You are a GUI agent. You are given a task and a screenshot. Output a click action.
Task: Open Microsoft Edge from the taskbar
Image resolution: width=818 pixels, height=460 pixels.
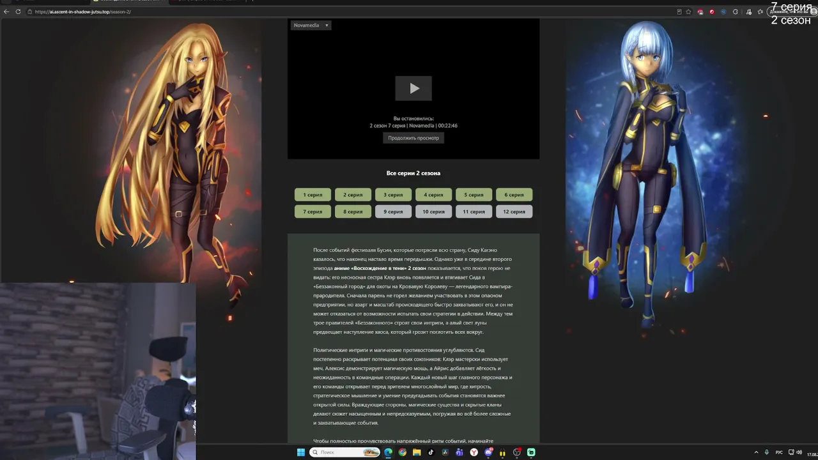pos(389,452)
